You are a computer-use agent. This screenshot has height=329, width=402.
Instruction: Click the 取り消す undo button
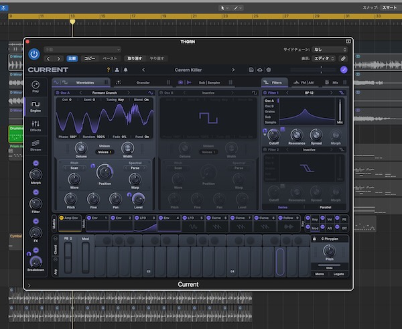pyautogui.click(x=135, y=58)
